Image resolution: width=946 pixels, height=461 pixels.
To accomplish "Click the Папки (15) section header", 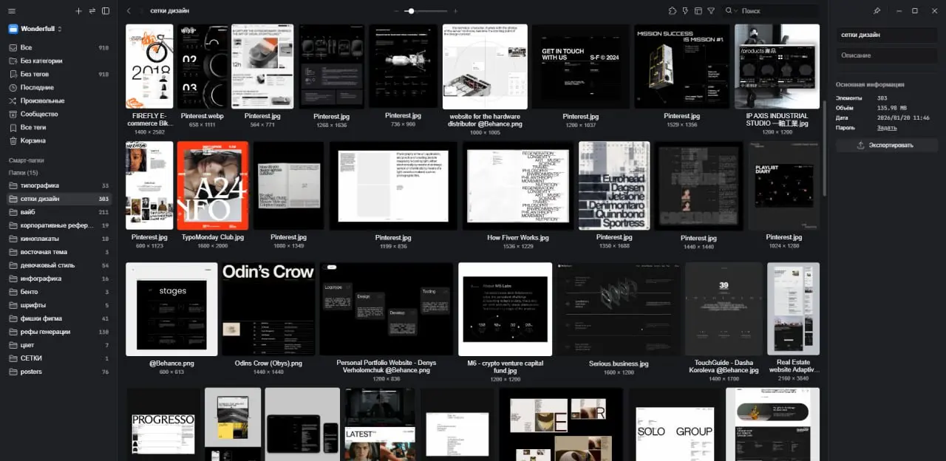I will [23, 172].
